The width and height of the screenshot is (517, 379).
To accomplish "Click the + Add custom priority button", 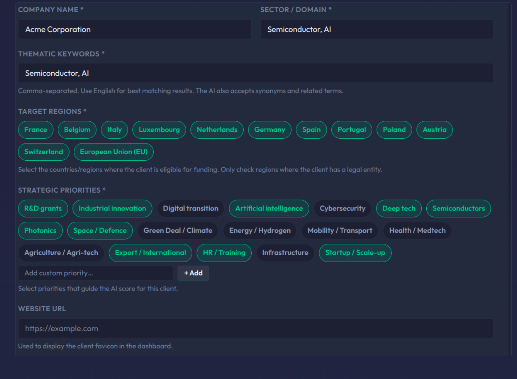I will click(x=193, y=273).
